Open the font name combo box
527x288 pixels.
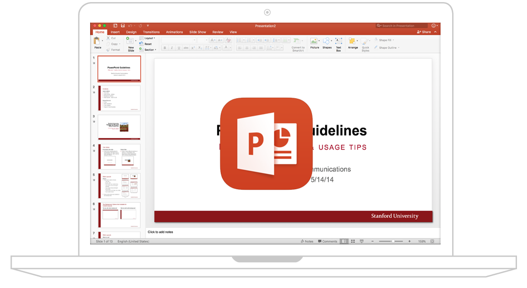pos(179,40)
